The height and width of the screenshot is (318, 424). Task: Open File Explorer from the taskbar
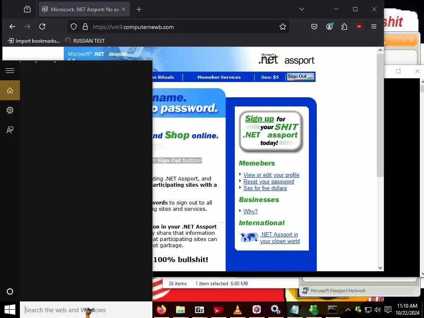[x=181, y=310]
